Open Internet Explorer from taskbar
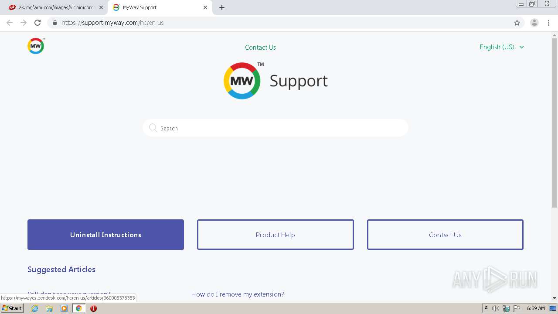Image resolution: width=558 pixels, height=314 pixels. [x=35, y=308]
